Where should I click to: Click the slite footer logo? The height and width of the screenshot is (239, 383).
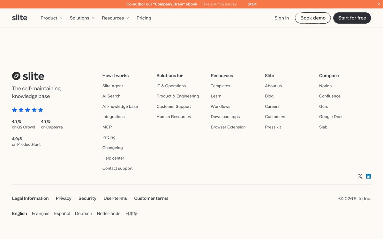28,76
